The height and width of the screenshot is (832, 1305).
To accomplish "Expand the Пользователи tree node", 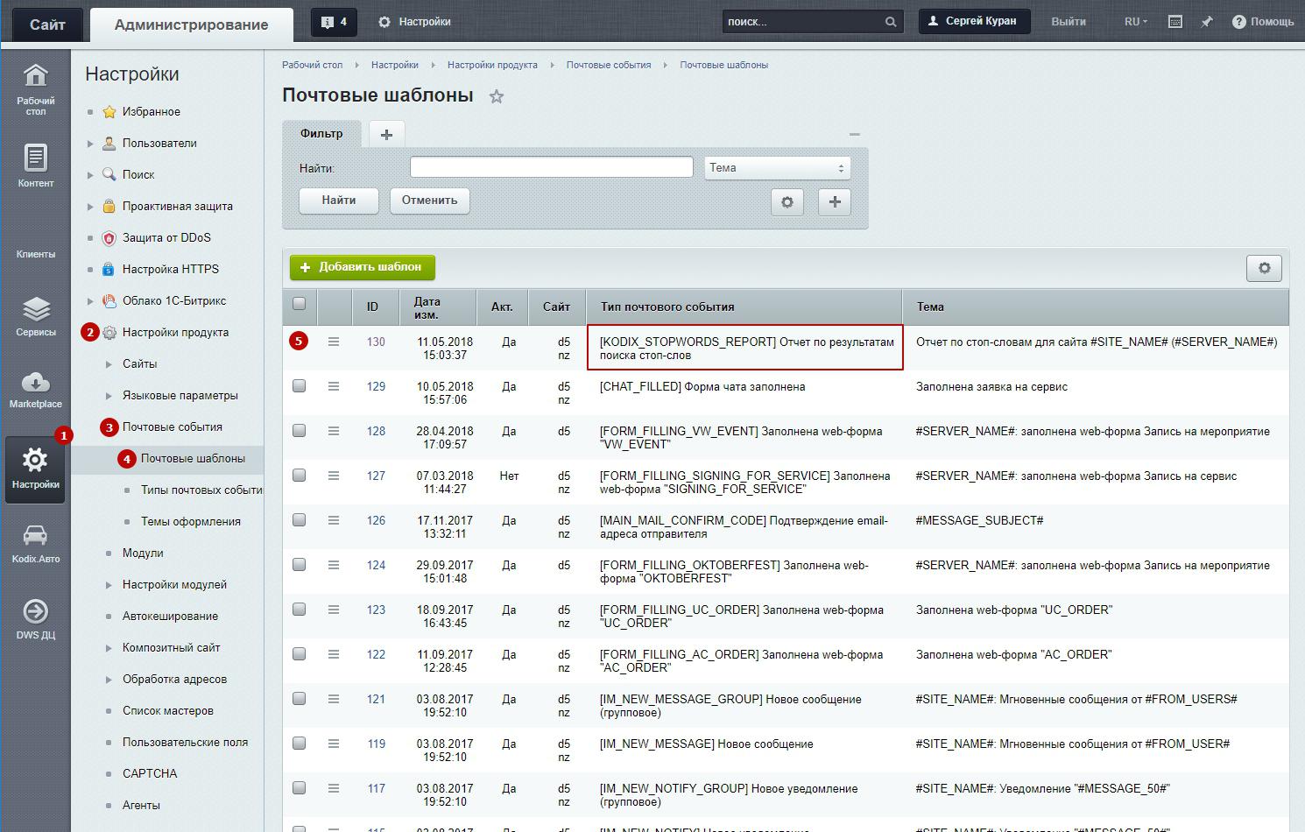I will [x=90, y=144].
